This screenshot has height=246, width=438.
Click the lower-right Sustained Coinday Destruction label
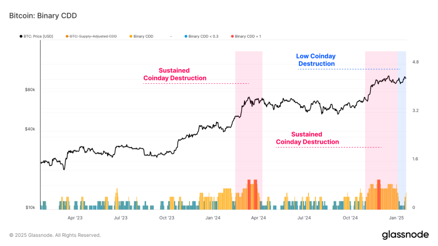coord(307,138)
